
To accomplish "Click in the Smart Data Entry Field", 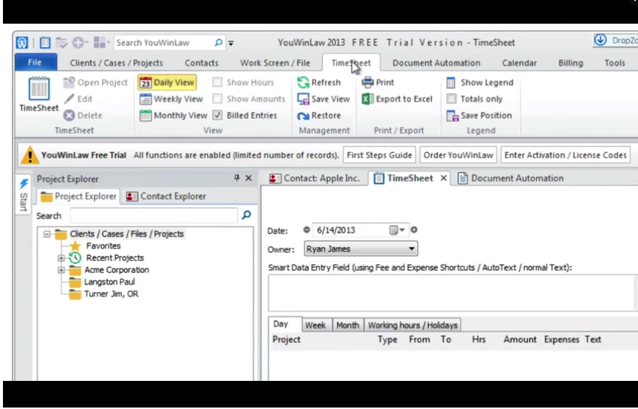I will click(452, 293).
